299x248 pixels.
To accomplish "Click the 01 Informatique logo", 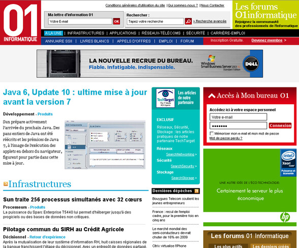I will [x=20, y=22].
